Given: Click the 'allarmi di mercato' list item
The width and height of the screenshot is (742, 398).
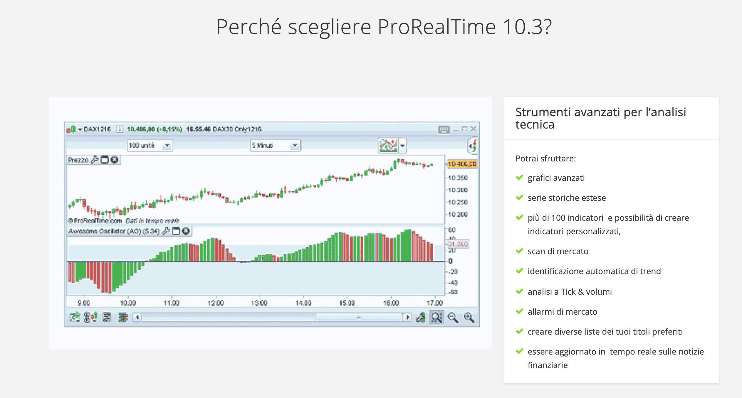Looking at the screenshot, I should point(562,312).
